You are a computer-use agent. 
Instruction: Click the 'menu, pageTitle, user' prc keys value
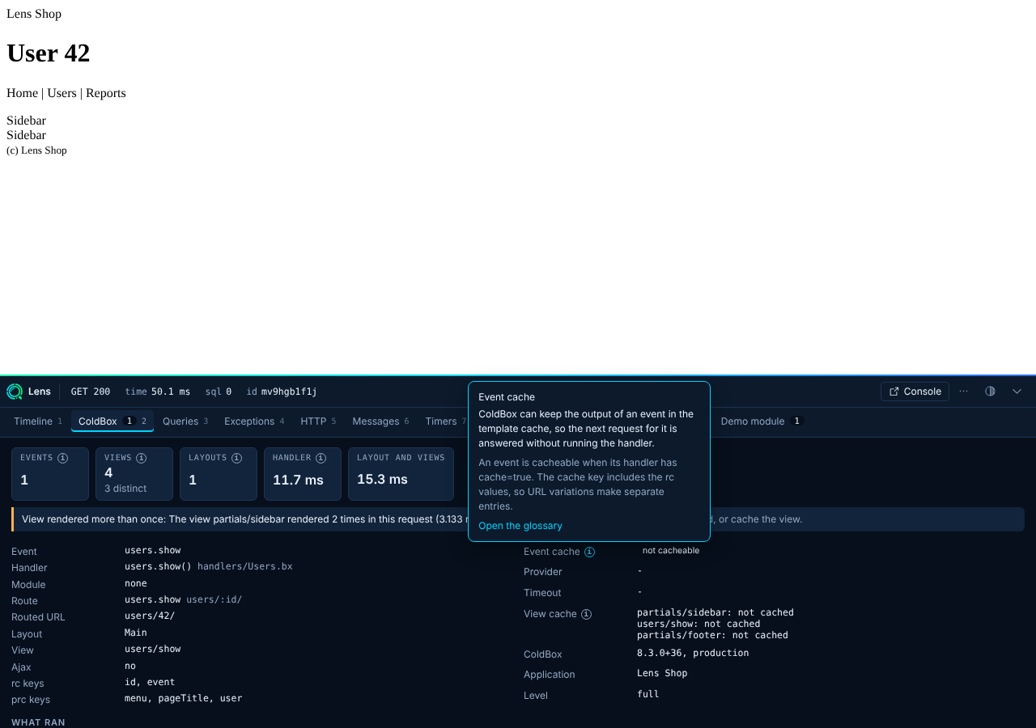coord(184,698)
